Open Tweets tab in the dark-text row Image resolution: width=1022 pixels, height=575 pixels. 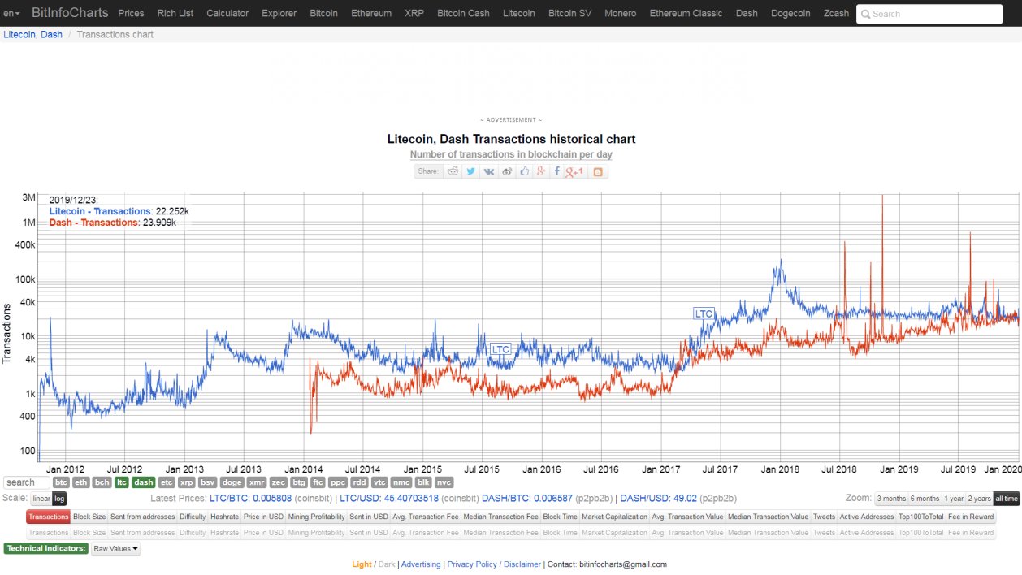click(x=824, y=517)
